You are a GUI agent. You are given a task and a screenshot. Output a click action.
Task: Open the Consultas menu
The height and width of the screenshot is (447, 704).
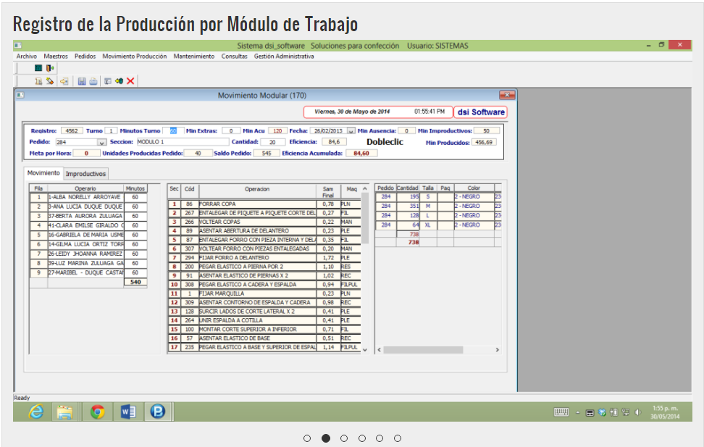pyautogui.click(x=235, y=57)
